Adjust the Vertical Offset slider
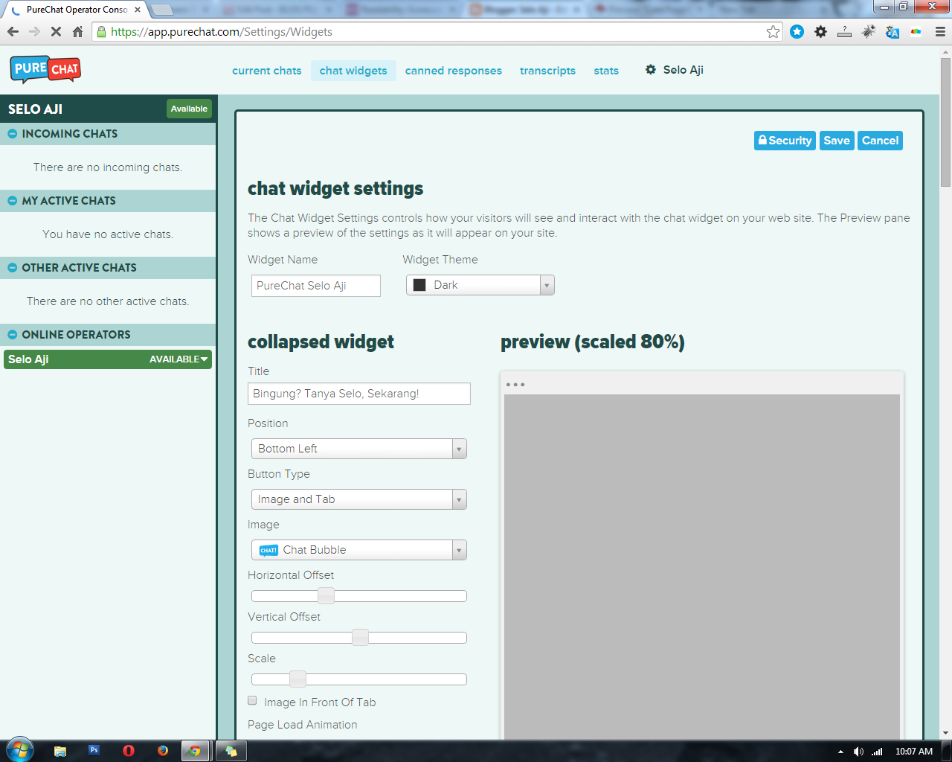Screen dimensions: 952x762 coord(360,637)
